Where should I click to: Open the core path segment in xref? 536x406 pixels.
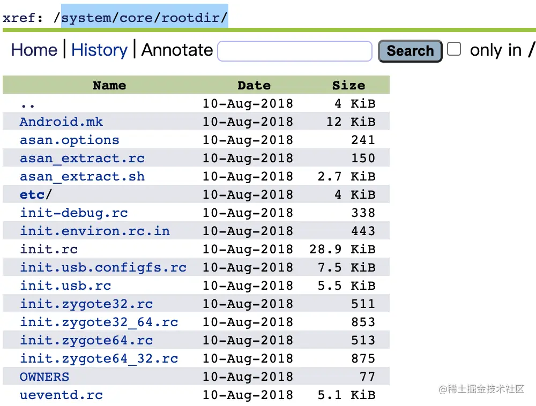pyautogui.click(x=136, y=18)
